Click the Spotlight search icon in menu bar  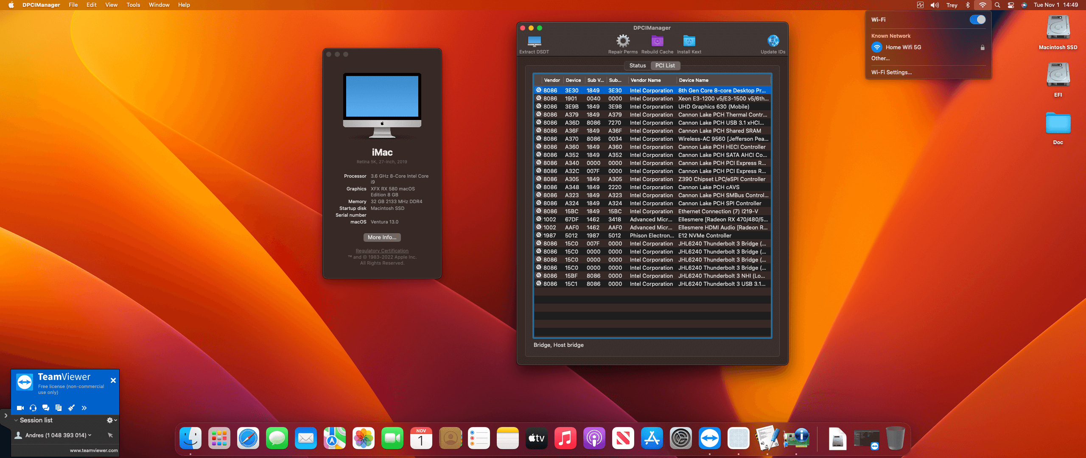pos(997,5)
